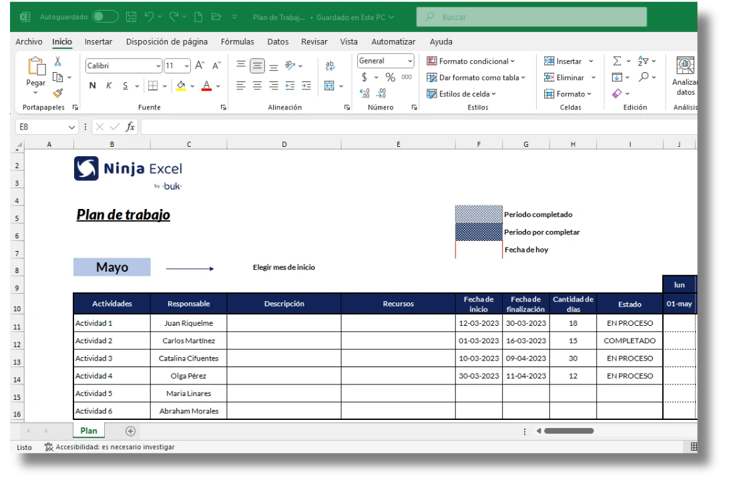The width and height of the screenshot is (731, 480).
Task: Redo the last action
Action: [174, 17]
